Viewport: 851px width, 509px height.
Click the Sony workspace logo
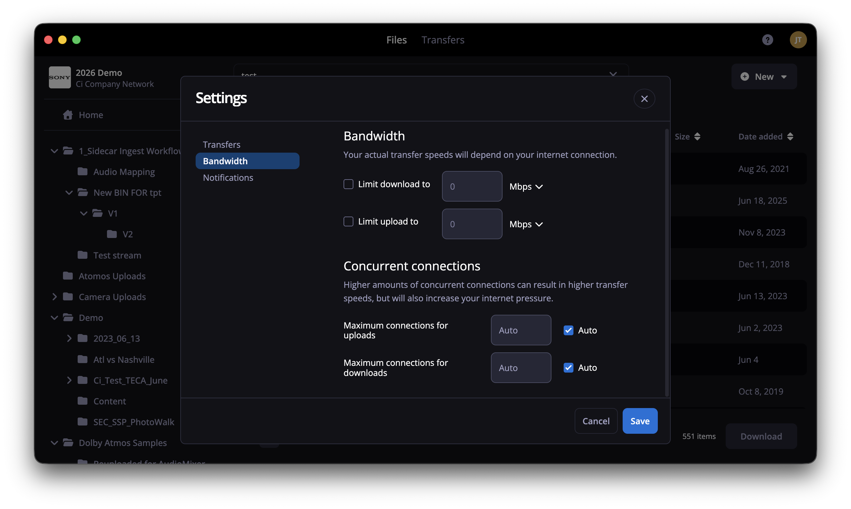pos(60,77)
